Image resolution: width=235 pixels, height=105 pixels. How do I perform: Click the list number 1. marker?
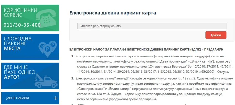click(73, 56)
